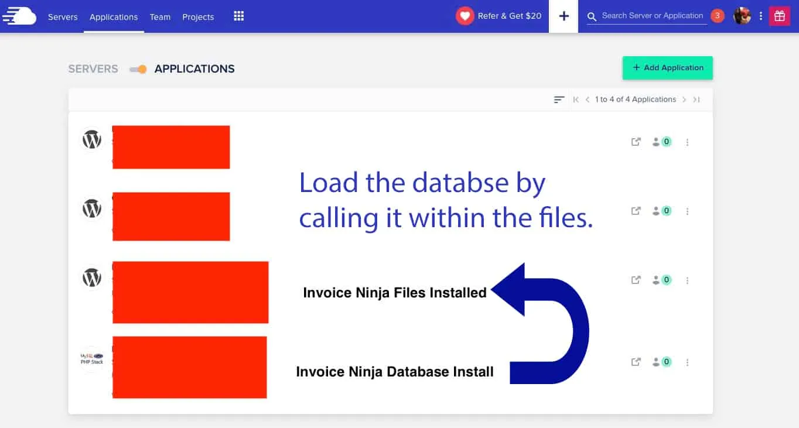Open PHP Stack app URL in new window

pyautogui.click(x=636, y=362)
